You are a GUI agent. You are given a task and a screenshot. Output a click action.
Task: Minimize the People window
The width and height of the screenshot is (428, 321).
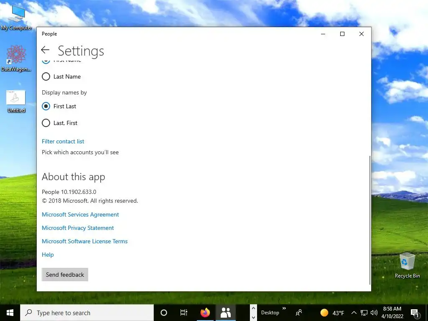click(323, 34)
